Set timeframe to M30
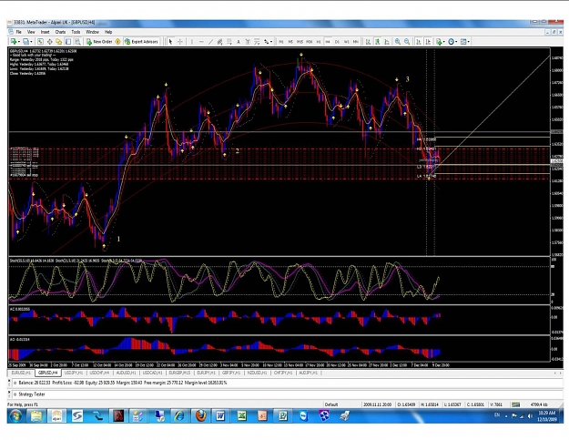569x440 pixels. pyautogui.click(x=310, y=42)
